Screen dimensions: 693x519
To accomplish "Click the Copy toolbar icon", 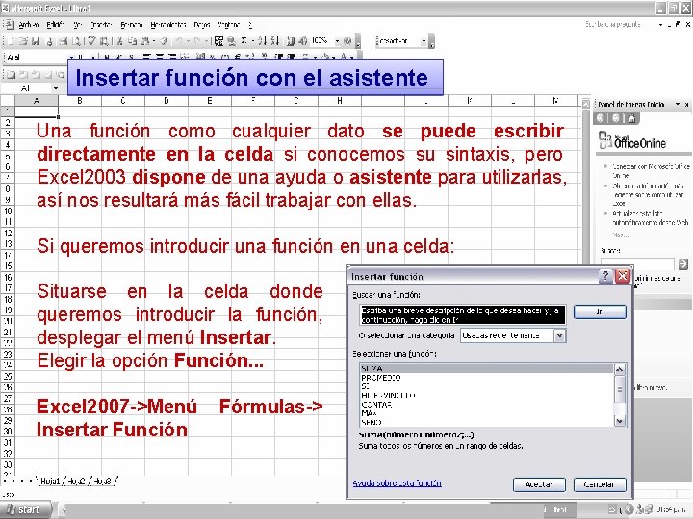I will click(x=132, y=41).
